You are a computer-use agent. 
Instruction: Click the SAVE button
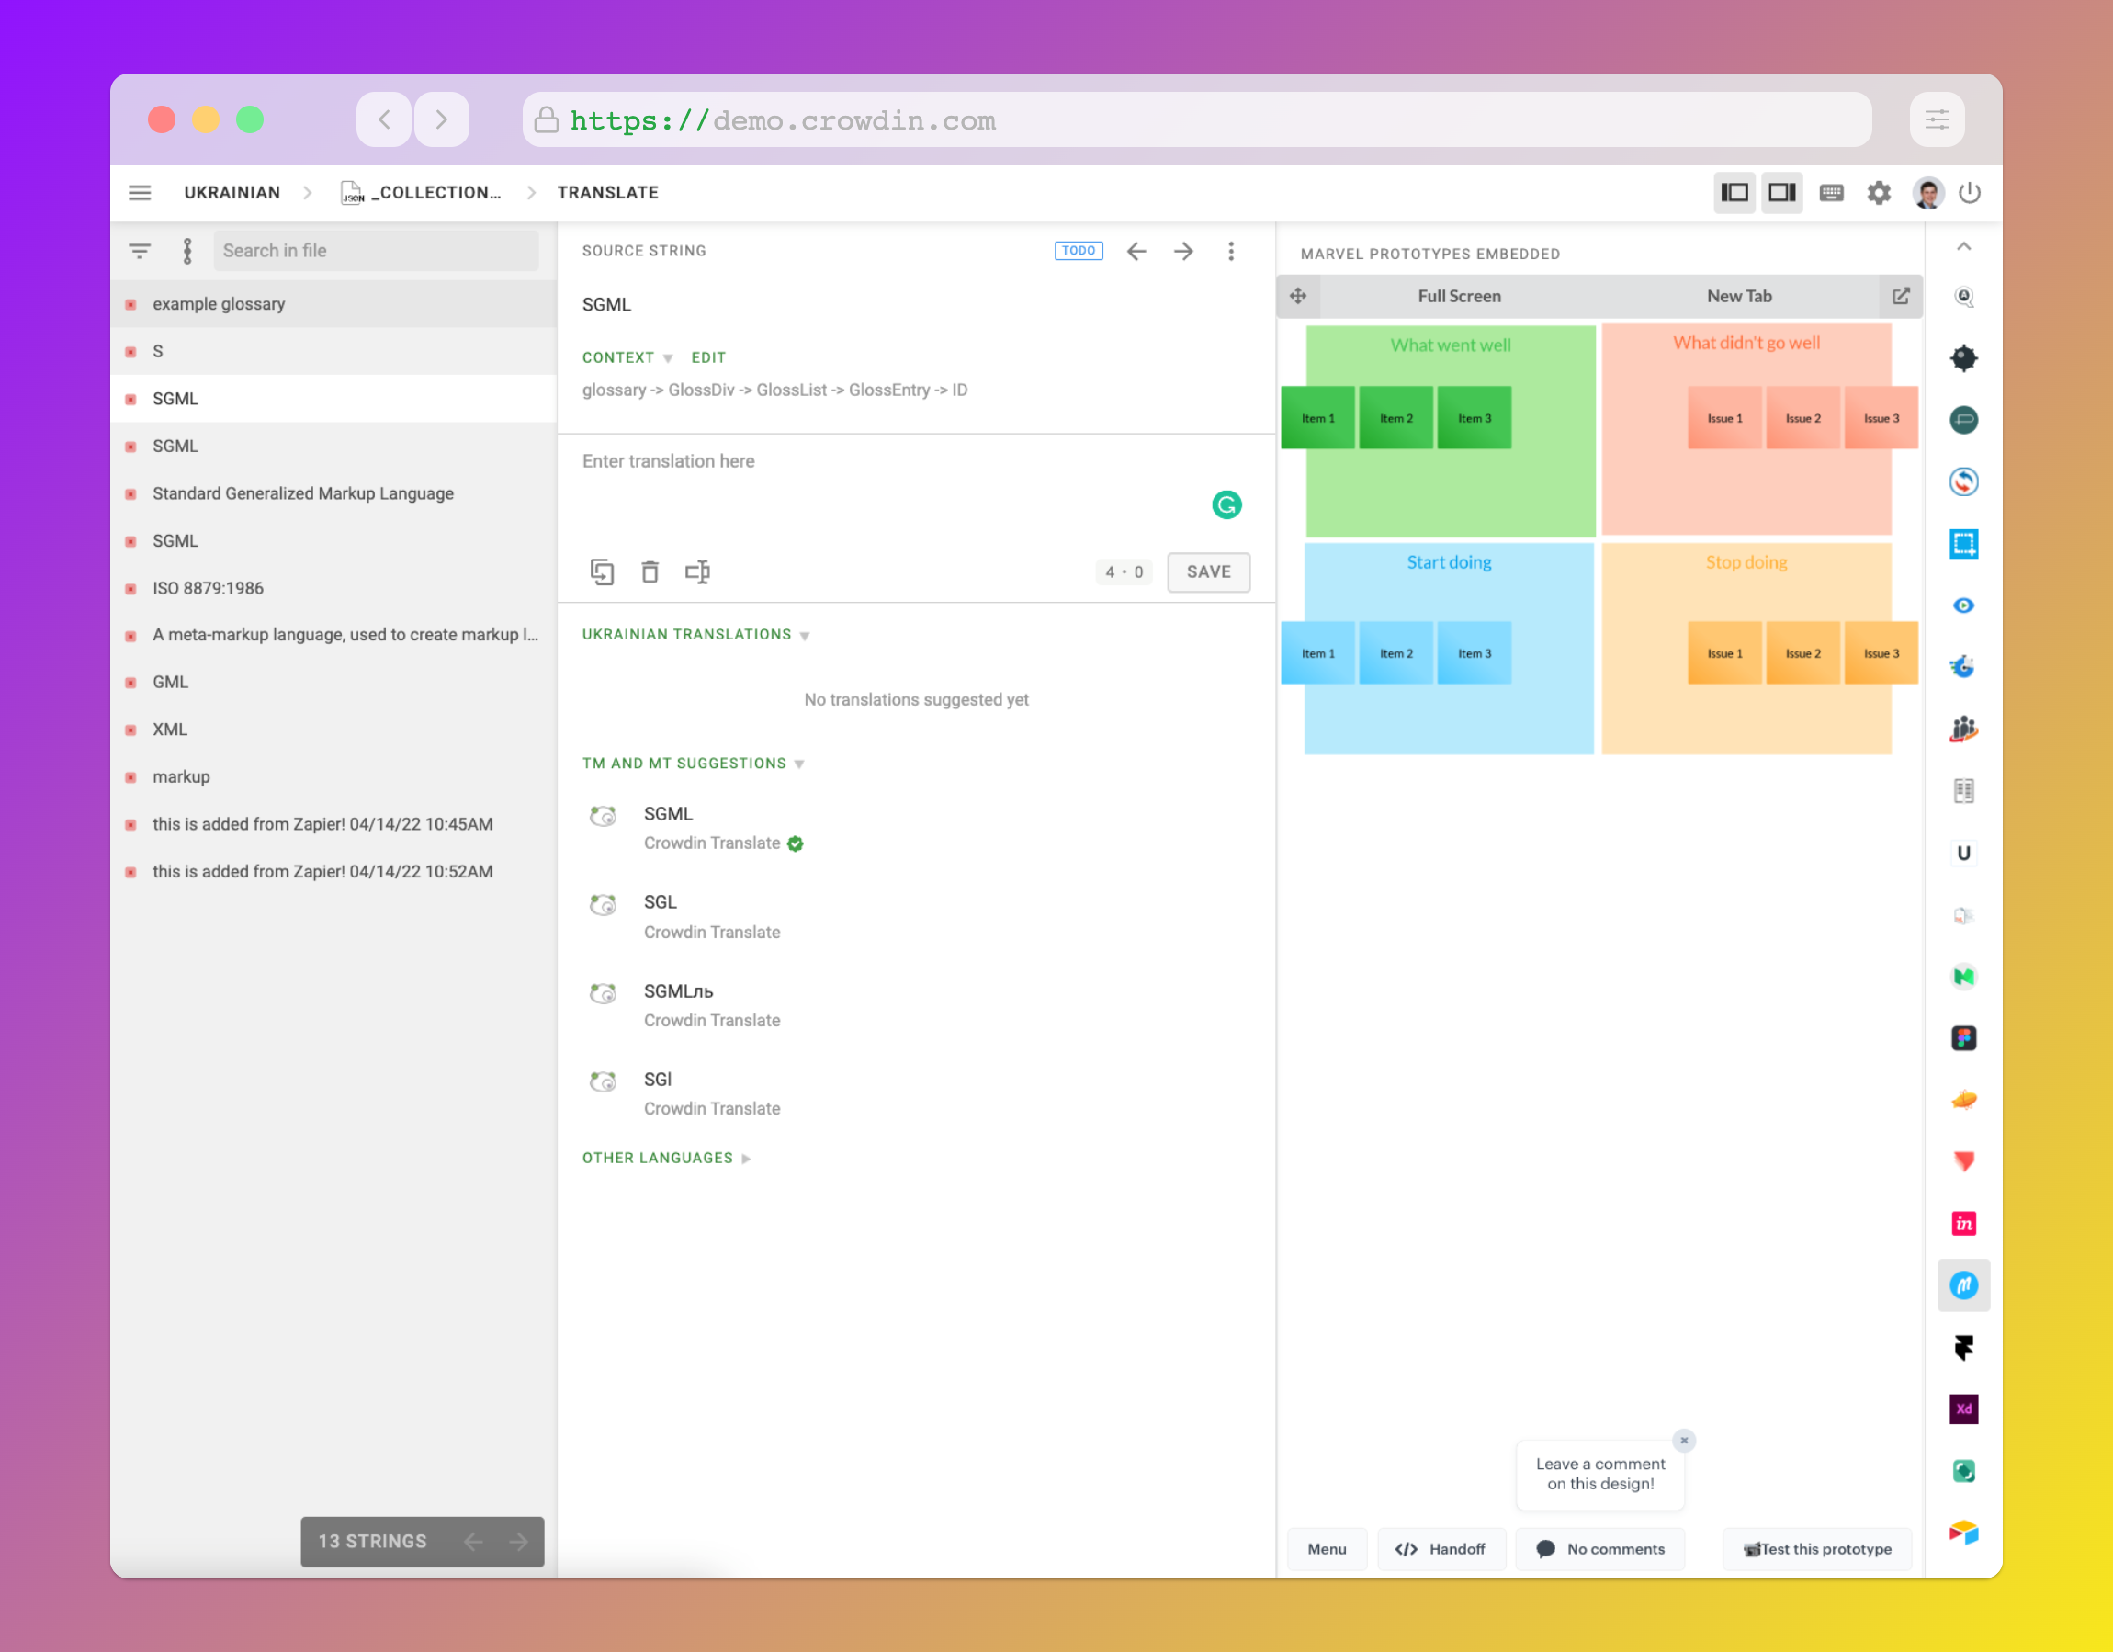1208,572
